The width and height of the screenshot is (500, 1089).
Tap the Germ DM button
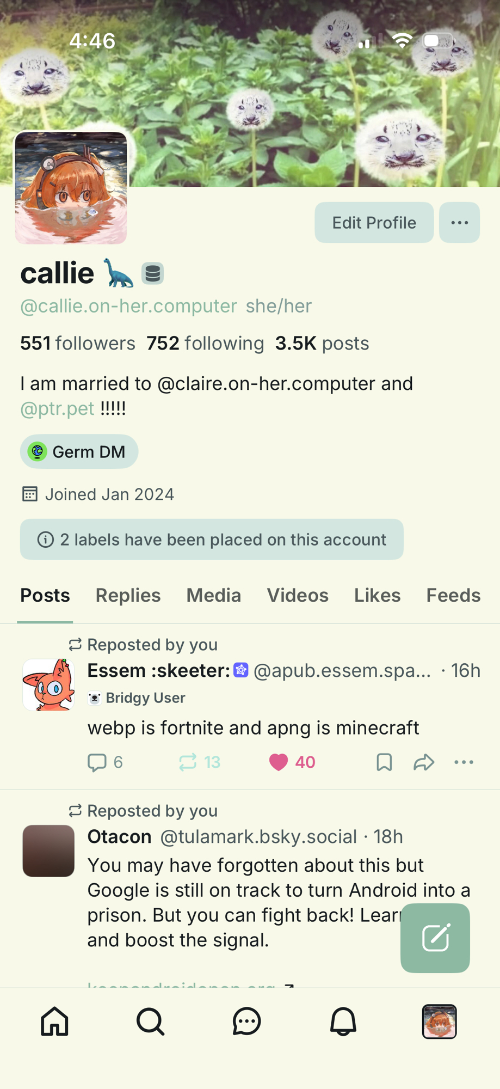click(x=79, y=452)
